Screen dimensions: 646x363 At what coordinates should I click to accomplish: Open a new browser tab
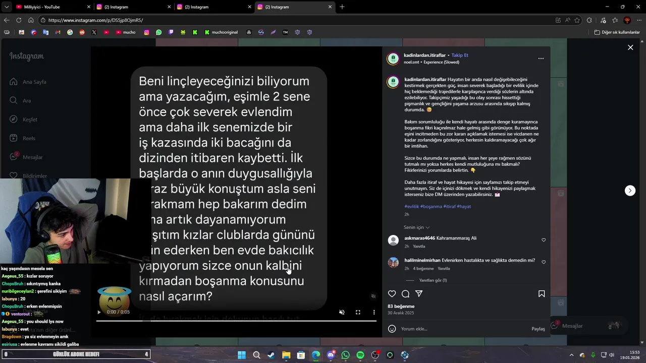(x=342, y=7)
